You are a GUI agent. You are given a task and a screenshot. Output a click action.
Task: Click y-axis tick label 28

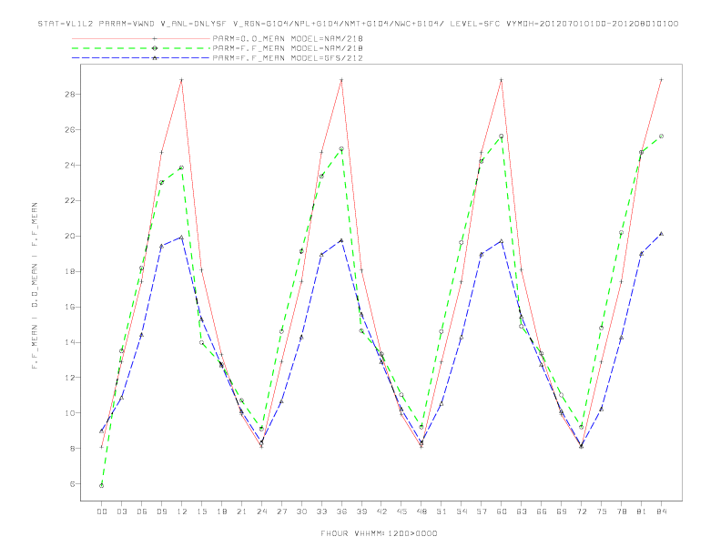[x=69, y=95]
